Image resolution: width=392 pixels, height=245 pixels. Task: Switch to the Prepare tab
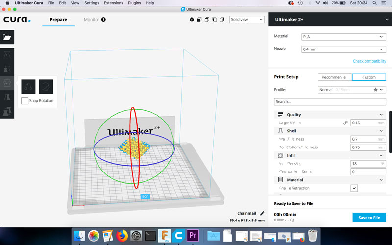[x=58, y=20]
